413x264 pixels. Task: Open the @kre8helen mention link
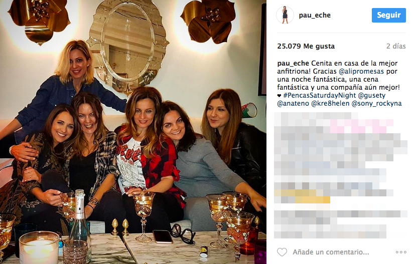click(330, 103)
